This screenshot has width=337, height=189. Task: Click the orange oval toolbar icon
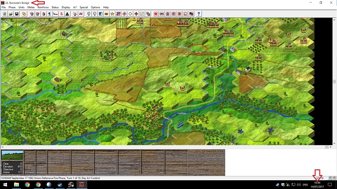pyautogui.click(x=106, y=14)
